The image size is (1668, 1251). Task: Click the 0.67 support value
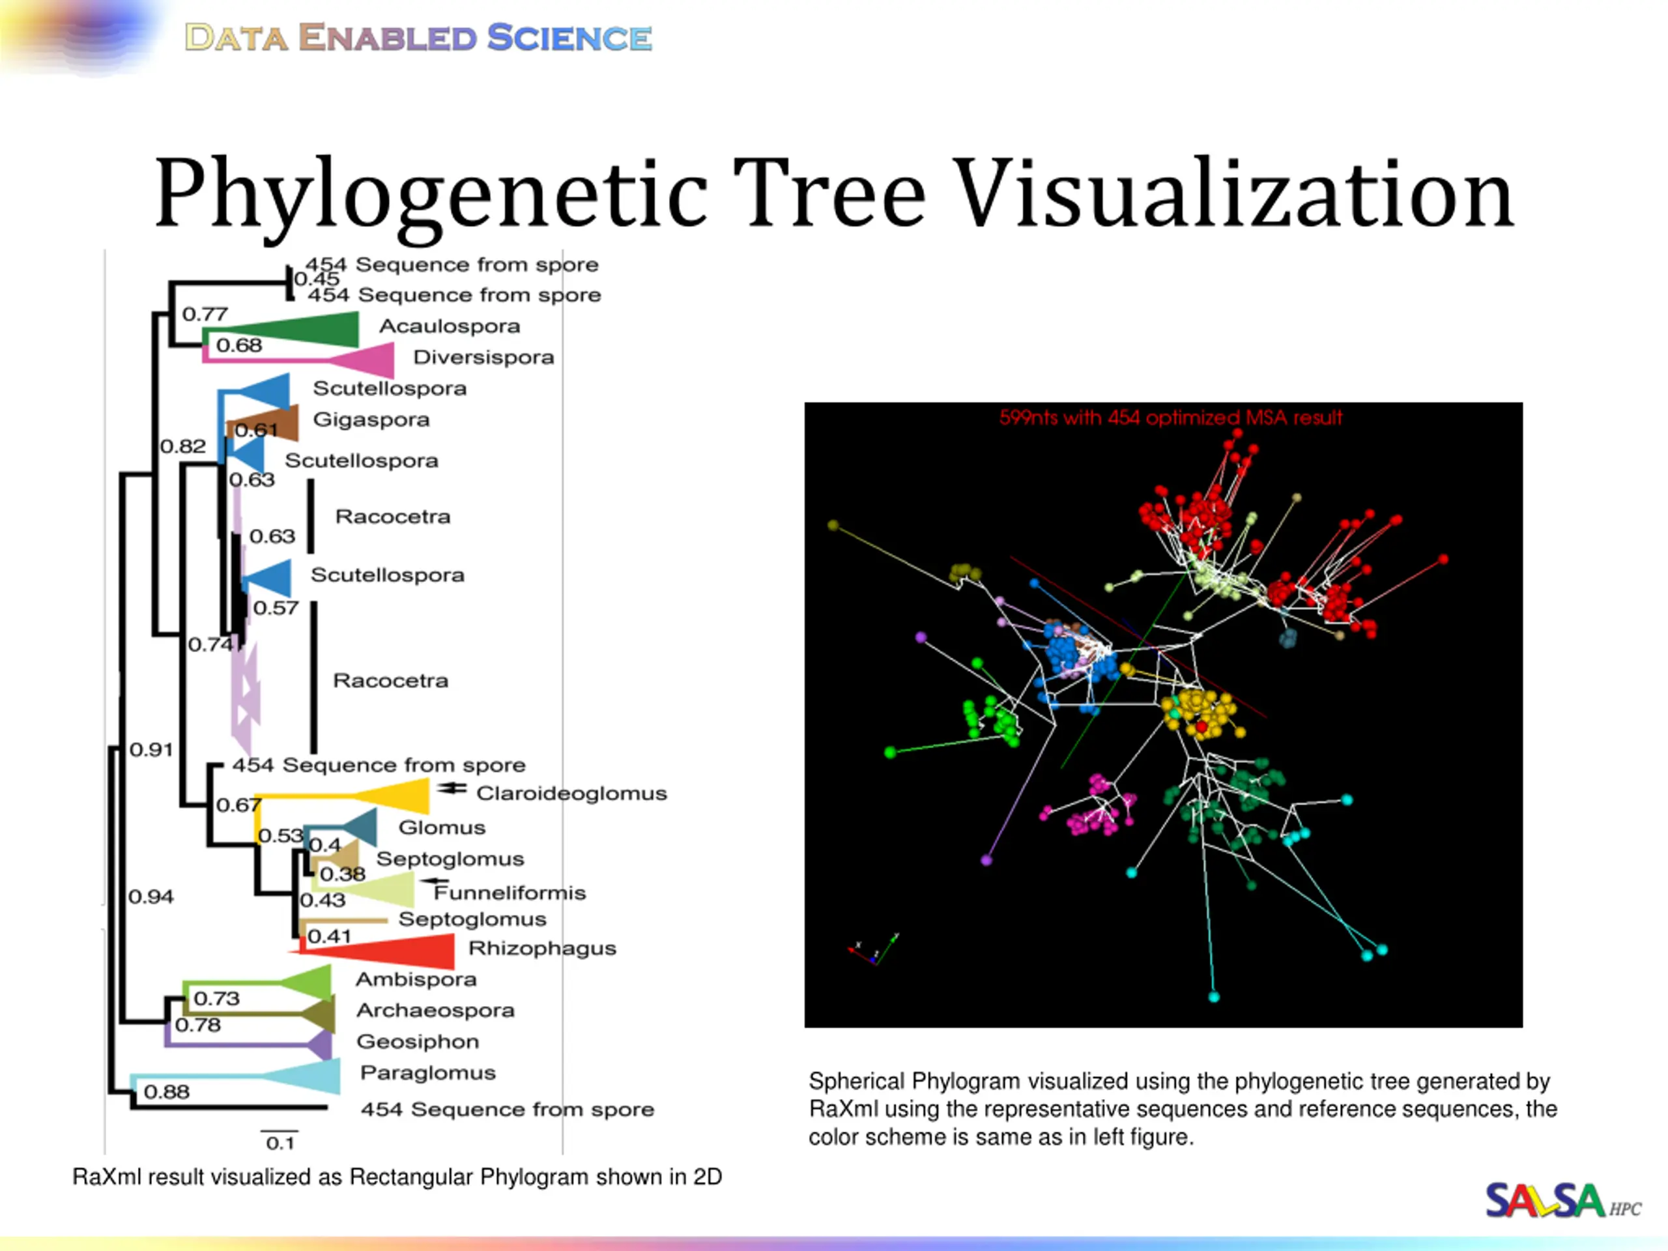pyautogui.click(x=239, y=805)
